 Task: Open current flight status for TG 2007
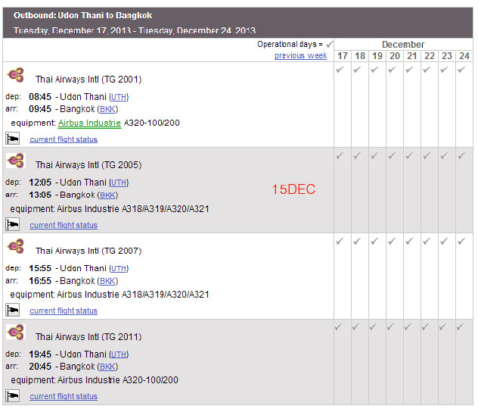click(x=64, y=311)
